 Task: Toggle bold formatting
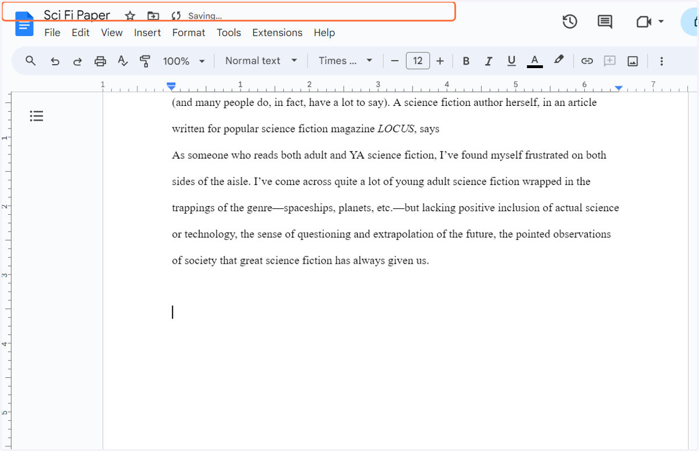pos(465,61)
